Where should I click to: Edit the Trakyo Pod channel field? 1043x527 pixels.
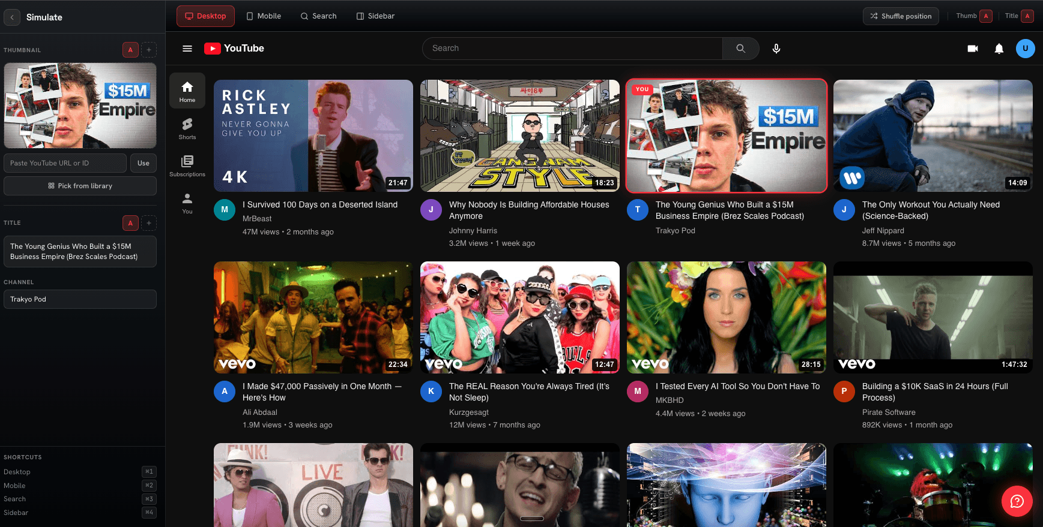[80, 299]
